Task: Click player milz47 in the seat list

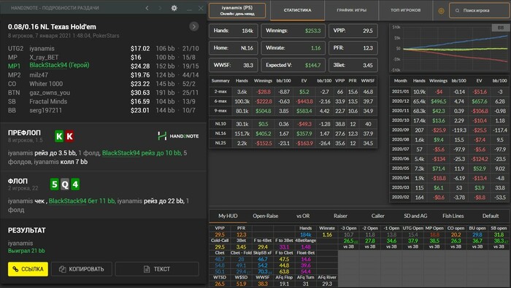Action: point(39,75)
